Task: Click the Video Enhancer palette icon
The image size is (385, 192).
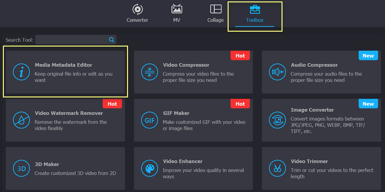Action: coord(149,168)
